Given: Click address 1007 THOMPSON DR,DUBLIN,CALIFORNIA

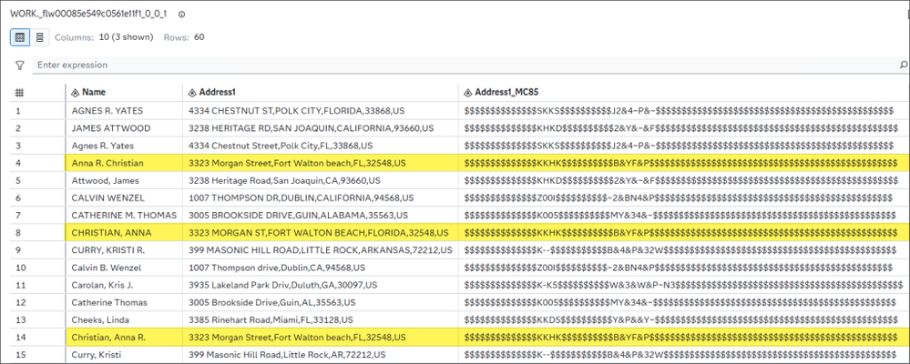Looking at the screenshot, I should point(300,197).
